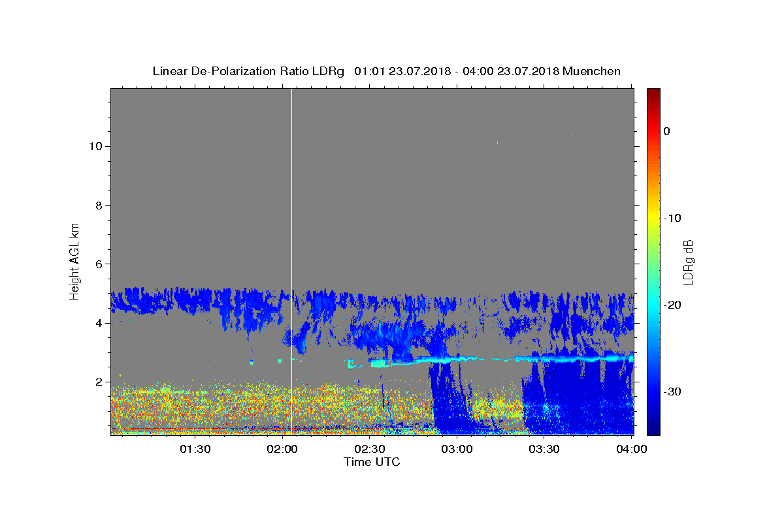
Task: Click the colorbar value label -30
Action: 672,391
